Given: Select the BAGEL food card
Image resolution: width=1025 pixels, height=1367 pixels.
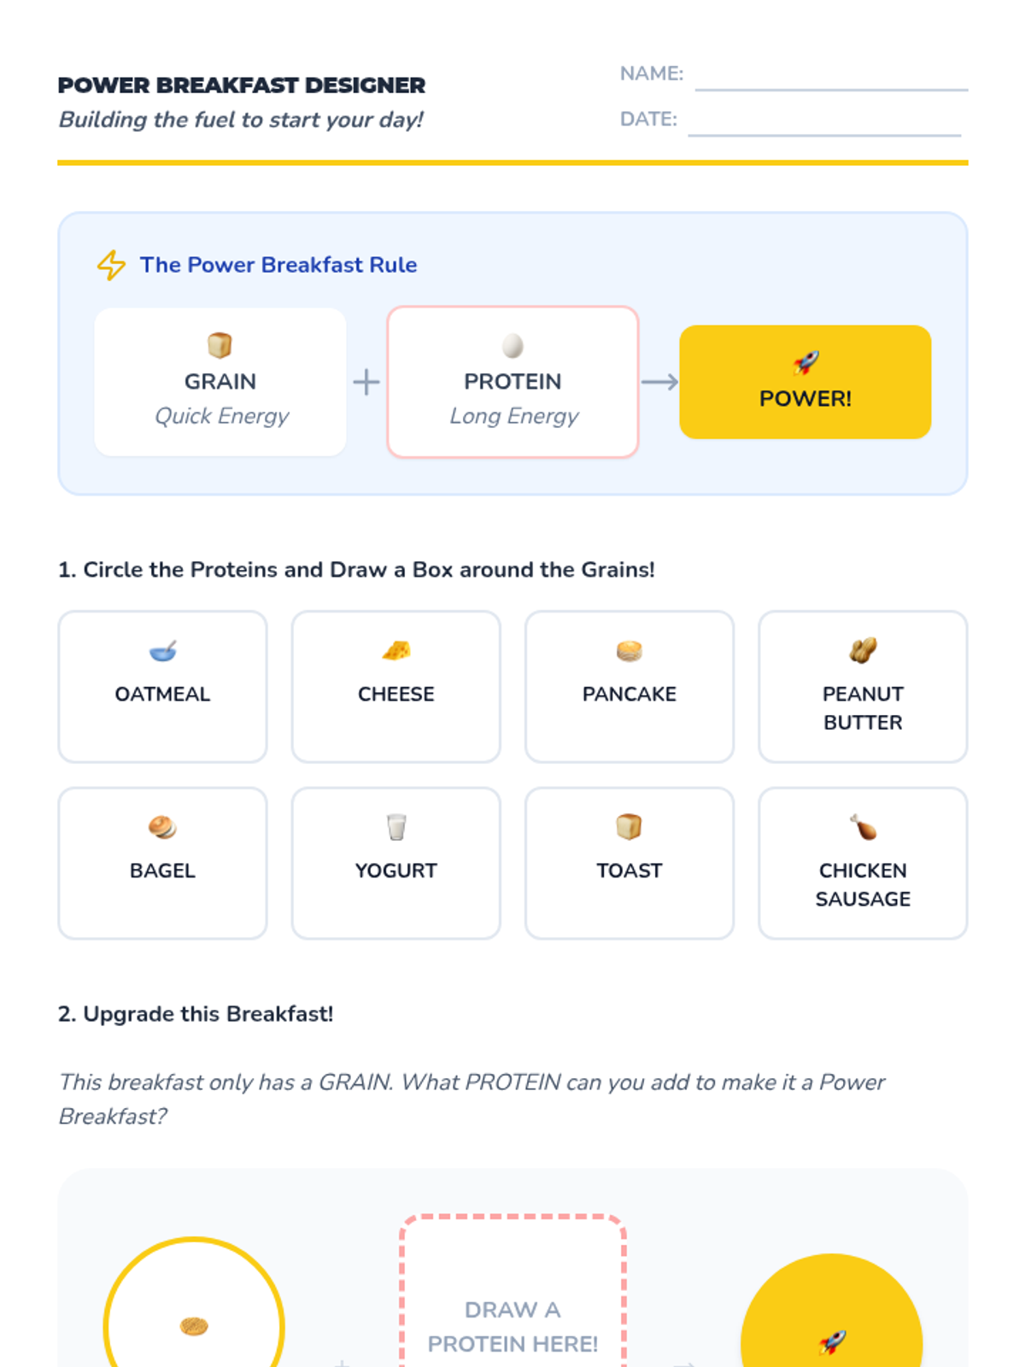Looking at the screenshot, I should [162, 863].
